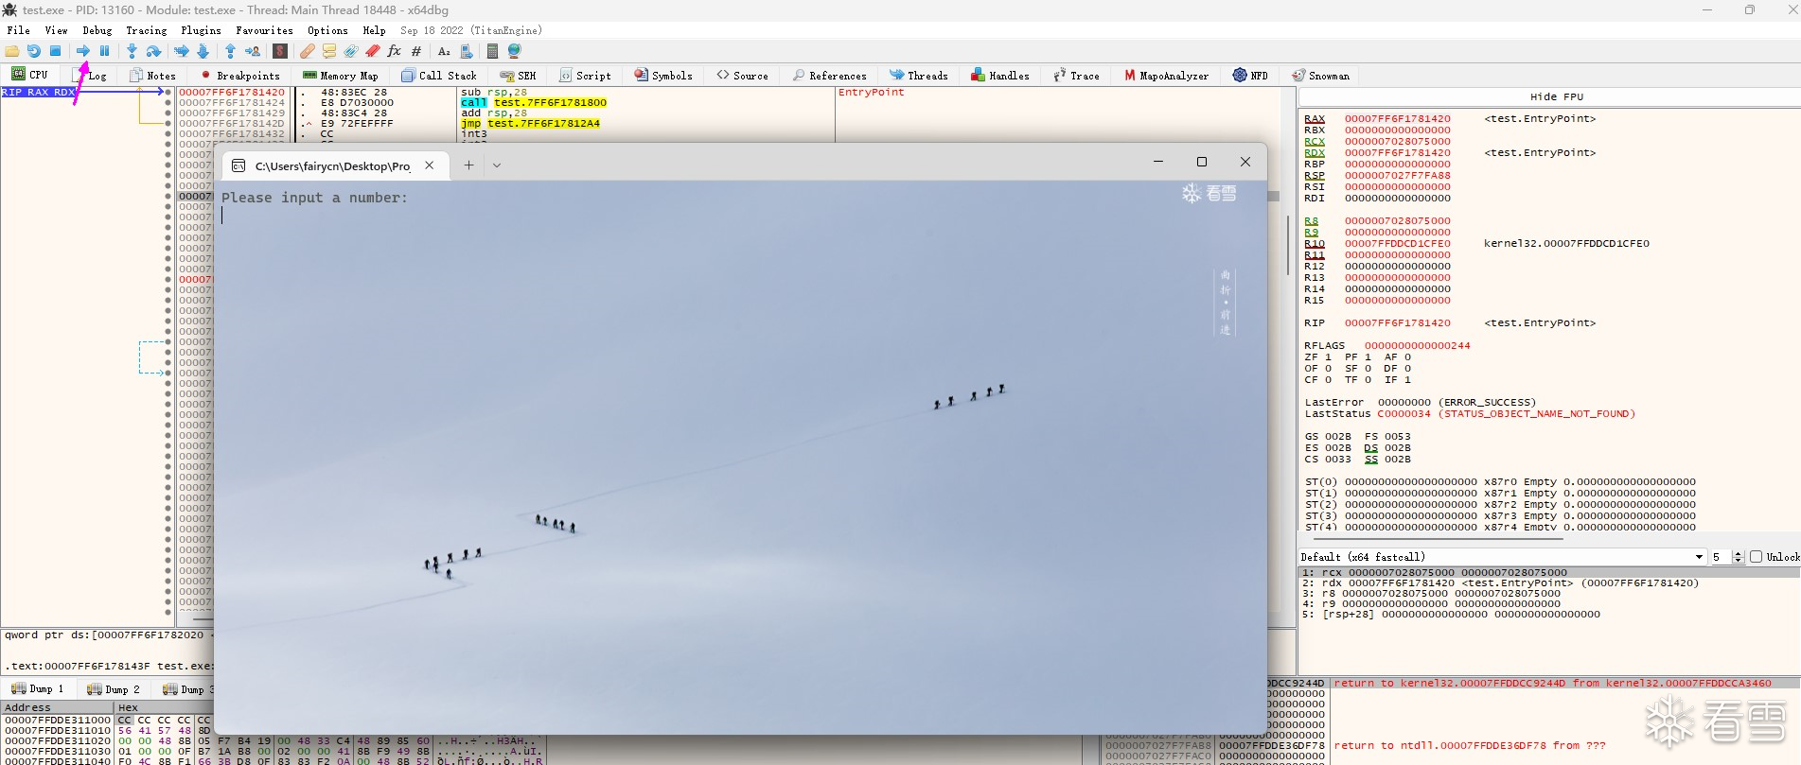Image resolution: width=1801 pixels, height=765 pixels.
Task: Switch to the Source tab
Action: (743, 76)
